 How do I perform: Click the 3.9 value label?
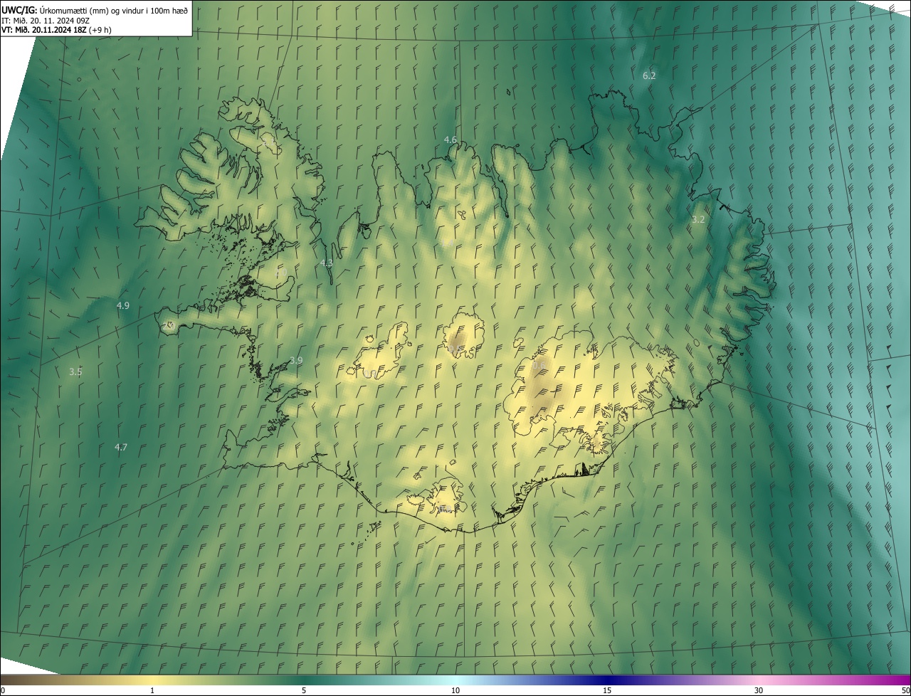click(296, 361)
